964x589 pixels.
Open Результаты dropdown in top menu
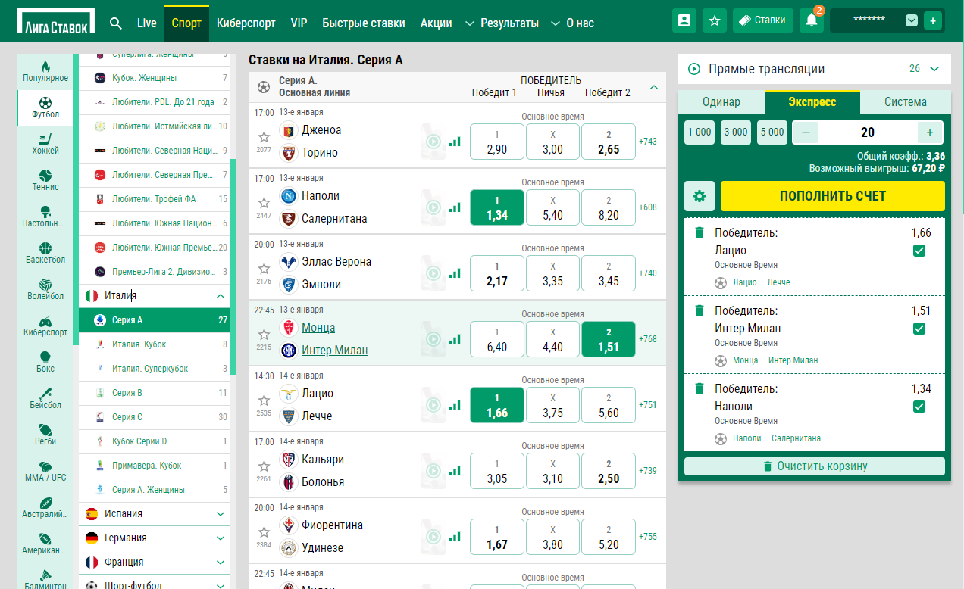(x=502, y=23)
